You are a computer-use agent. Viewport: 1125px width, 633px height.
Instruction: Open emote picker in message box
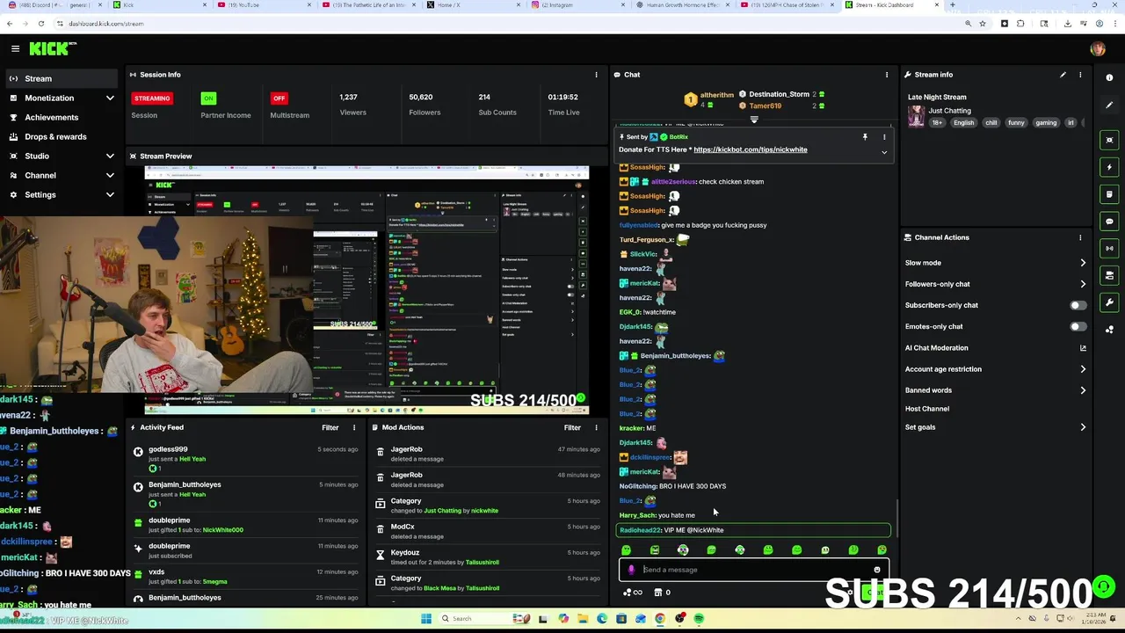click(x=876, y=570)
